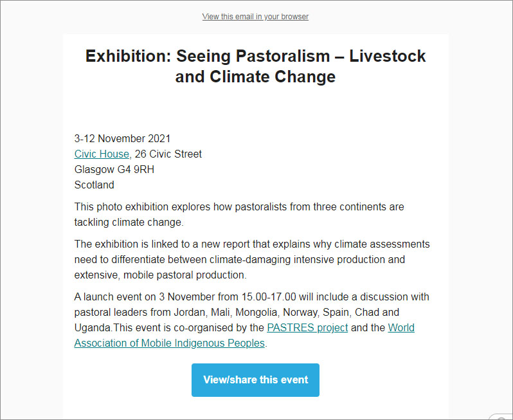This screenshot has height=420, width=513.
Task: Click the 'Glasgow G4 9RH' postcode line
Action: [x=114, y=169]
